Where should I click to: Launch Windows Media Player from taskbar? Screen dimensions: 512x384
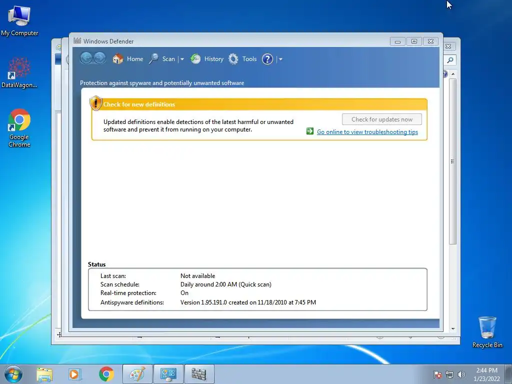(x=75, y=374)
